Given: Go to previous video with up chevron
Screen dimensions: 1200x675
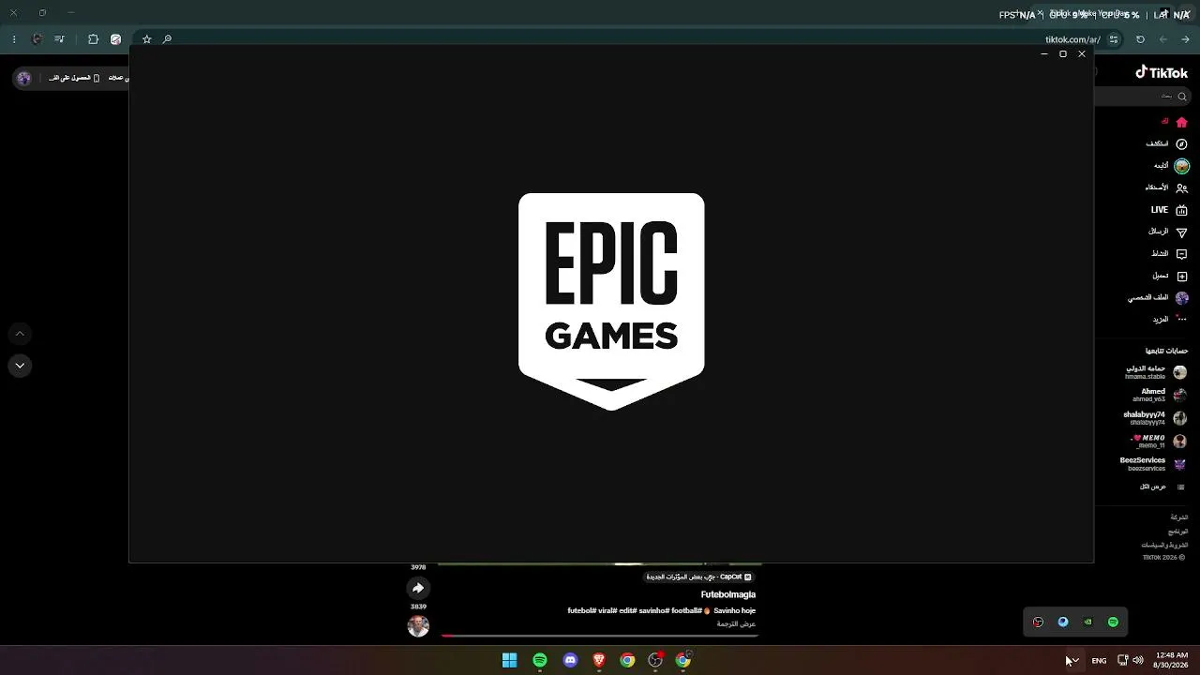Looking at the screenshot, I should (x=20, y=334).
